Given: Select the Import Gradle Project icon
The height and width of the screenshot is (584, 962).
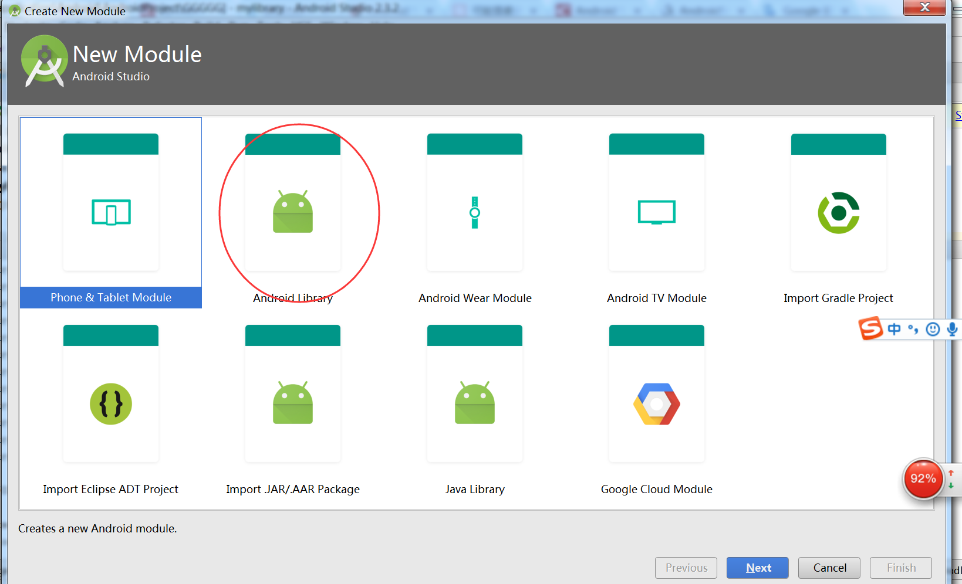Looking at the screenshot, I should click(838, 212).
